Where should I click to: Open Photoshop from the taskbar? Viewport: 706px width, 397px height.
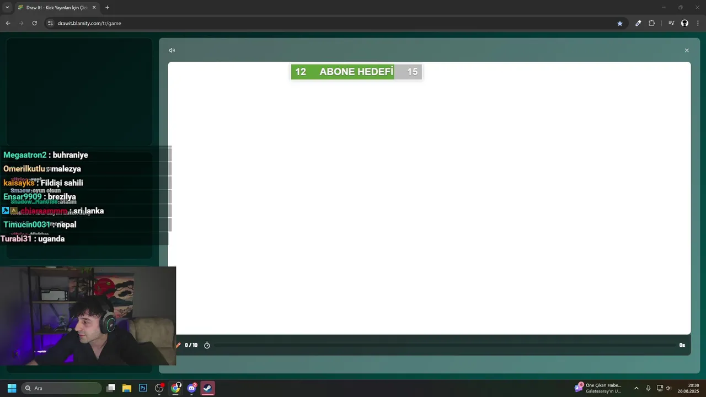143,388
